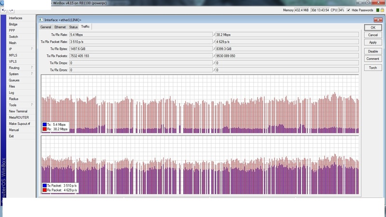Open the VPLS menu
The image size is (386, 217).
point(13,61)
